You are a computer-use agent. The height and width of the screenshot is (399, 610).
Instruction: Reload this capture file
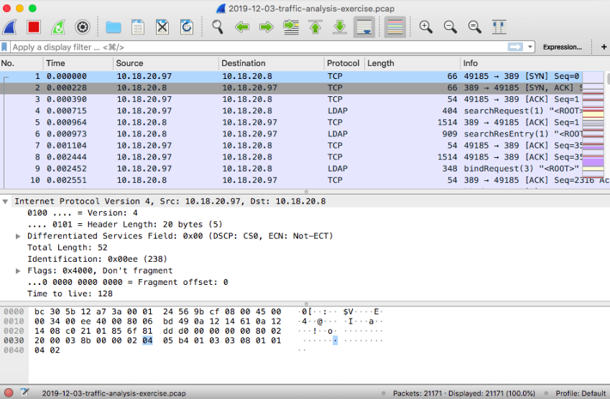[187, 27]
